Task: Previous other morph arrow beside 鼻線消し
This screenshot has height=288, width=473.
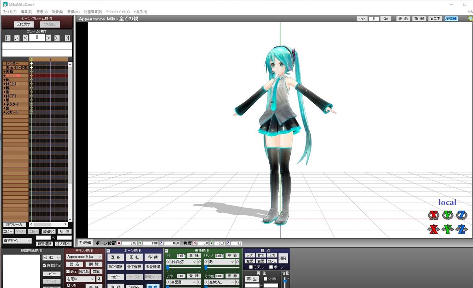Action: [206, 282]
